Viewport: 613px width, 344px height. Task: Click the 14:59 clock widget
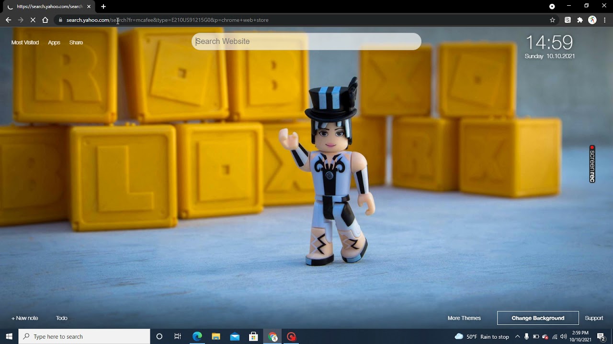549,43
